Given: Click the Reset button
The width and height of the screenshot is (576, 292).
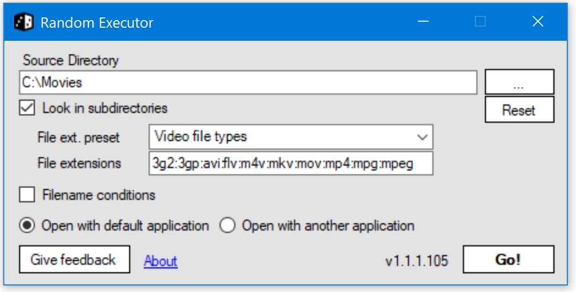Looking at the screenshot, I should pyautogui.click(x=519, y=110).
